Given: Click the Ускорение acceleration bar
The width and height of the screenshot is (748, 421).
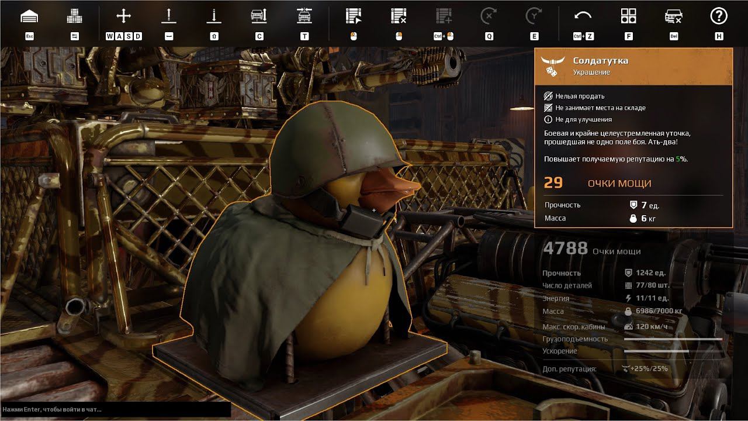Looking at the screenshot, I should 673,351.
